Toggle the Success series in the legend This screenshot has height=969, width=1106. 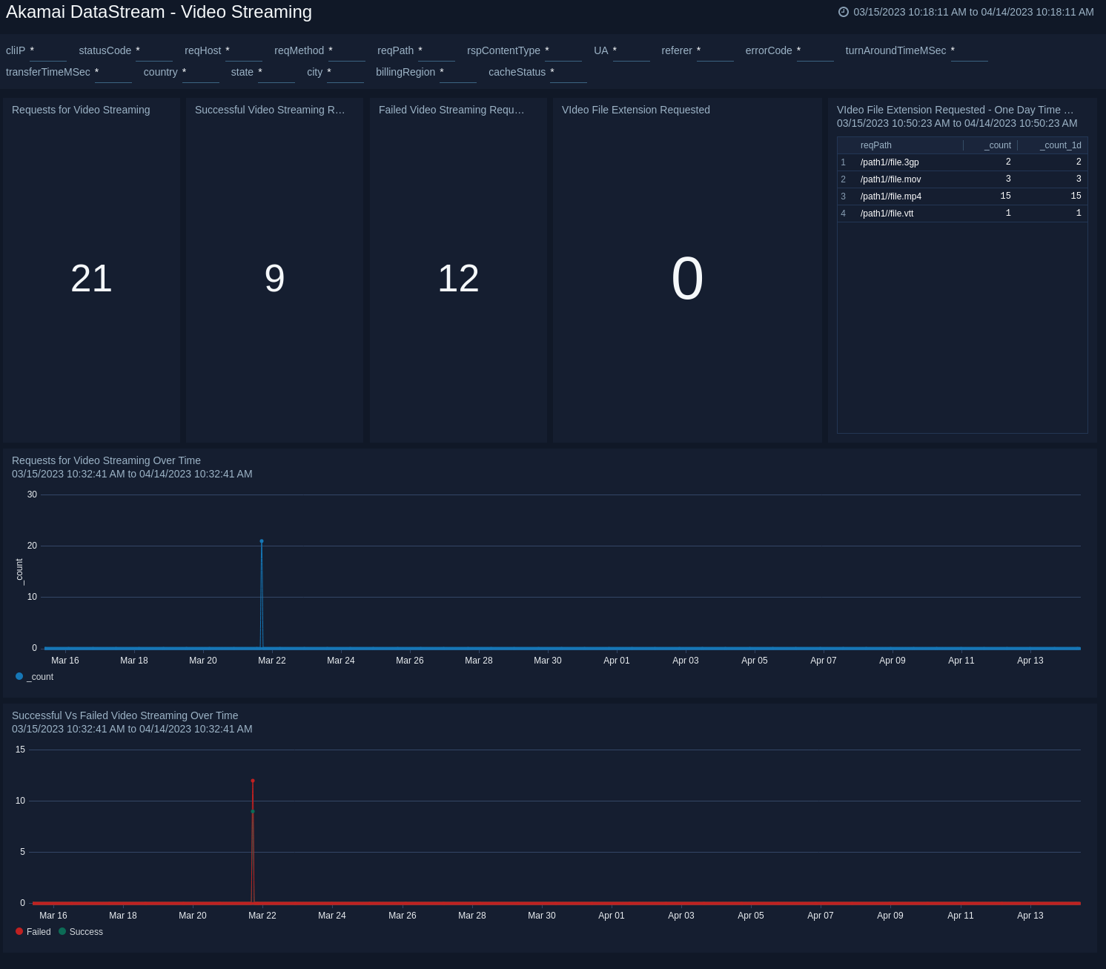pos(80,931)
